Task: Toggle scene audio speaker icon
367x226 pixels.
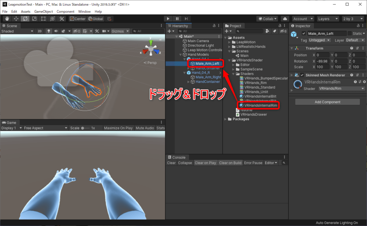Action: pyautogui.click(x=56, y=31)
